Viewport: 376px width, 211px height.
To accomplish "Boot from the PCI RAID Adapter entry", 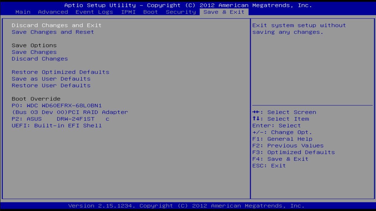I will pos(70,112).
